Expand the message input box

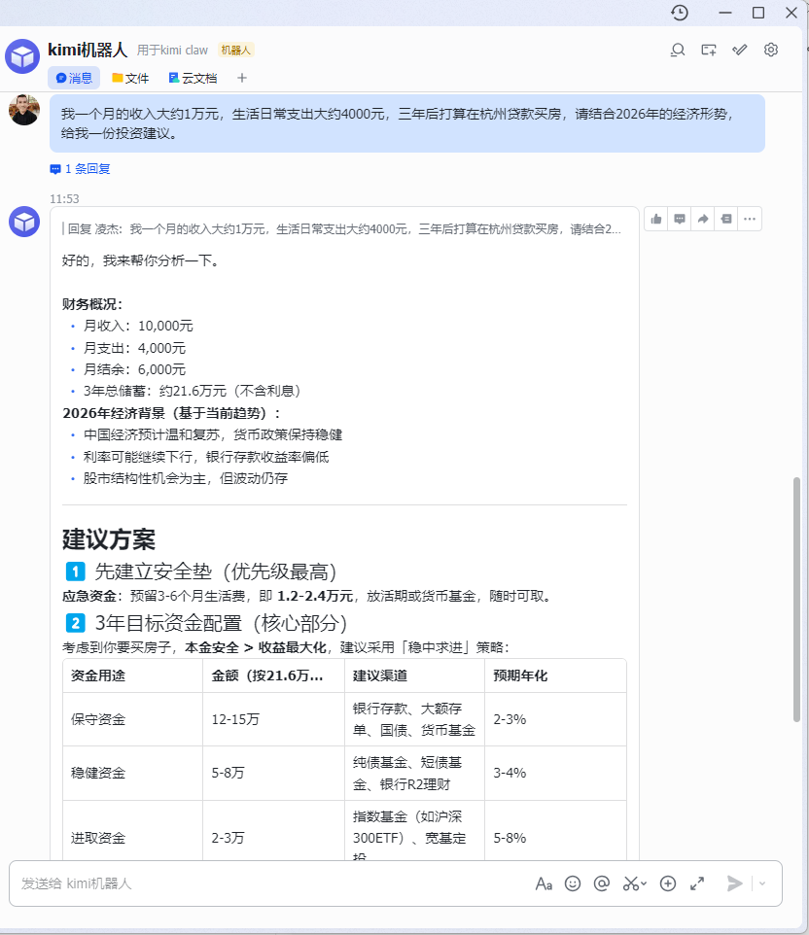click(697, 883)
